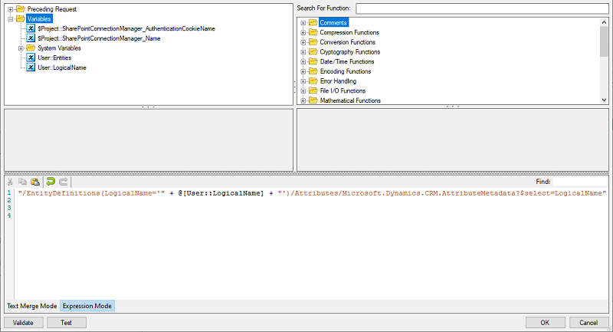Image resolution: width=613 pixels, height=332 pixels.
Task: Expand the File I/O Functions category
Action: point(303,91)
